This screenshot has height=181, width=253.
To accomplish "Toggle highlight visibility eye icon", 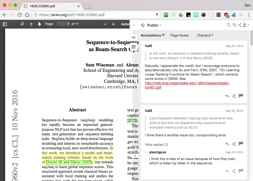I will (x=134, y=37).
